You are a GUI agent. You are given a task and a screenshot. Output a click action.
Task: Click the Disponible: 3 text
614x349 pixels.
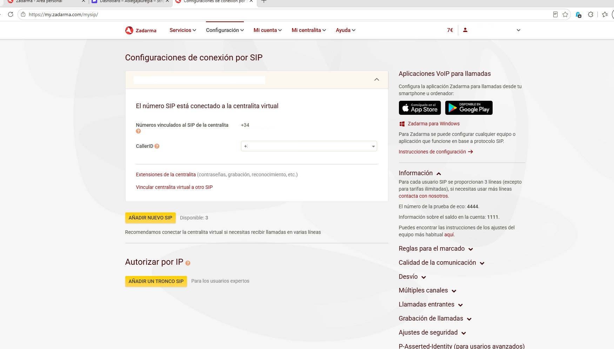click(194, 218)
